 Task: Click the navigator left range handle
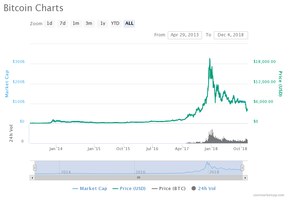(x=35, y=168)
